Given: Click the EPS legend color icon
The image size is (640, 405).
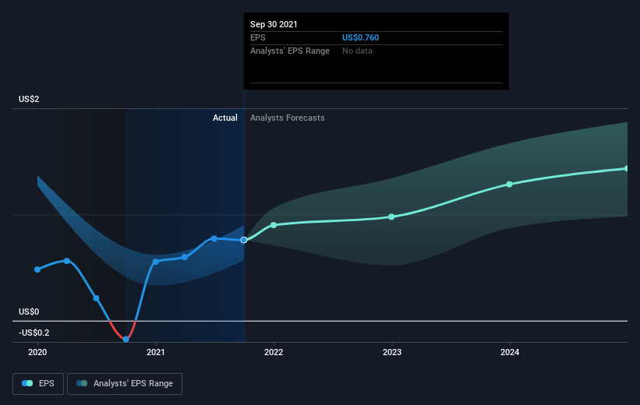Looking at the screenshot, I should point(27,383).
